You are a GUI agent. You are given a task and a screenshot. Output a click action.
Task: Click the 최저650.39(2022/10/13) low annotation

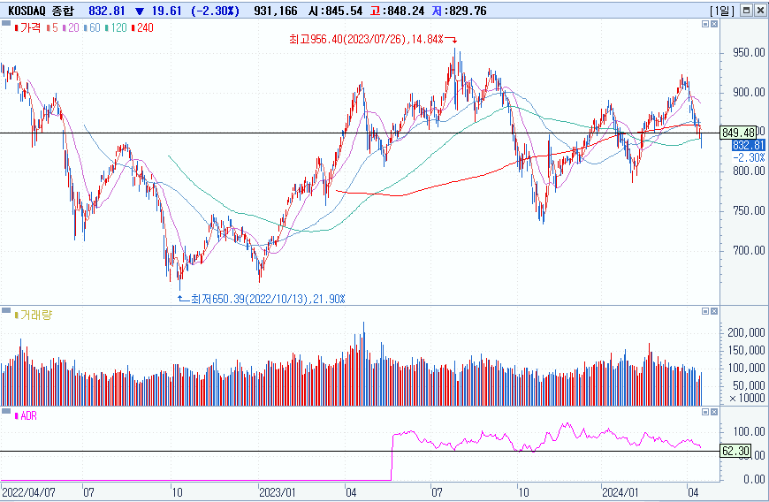(268, 299)
